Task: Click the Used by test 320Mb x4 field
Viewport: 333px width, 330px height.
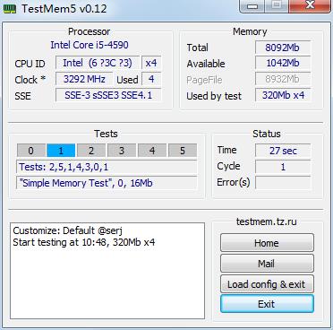Action: (283, 95)
